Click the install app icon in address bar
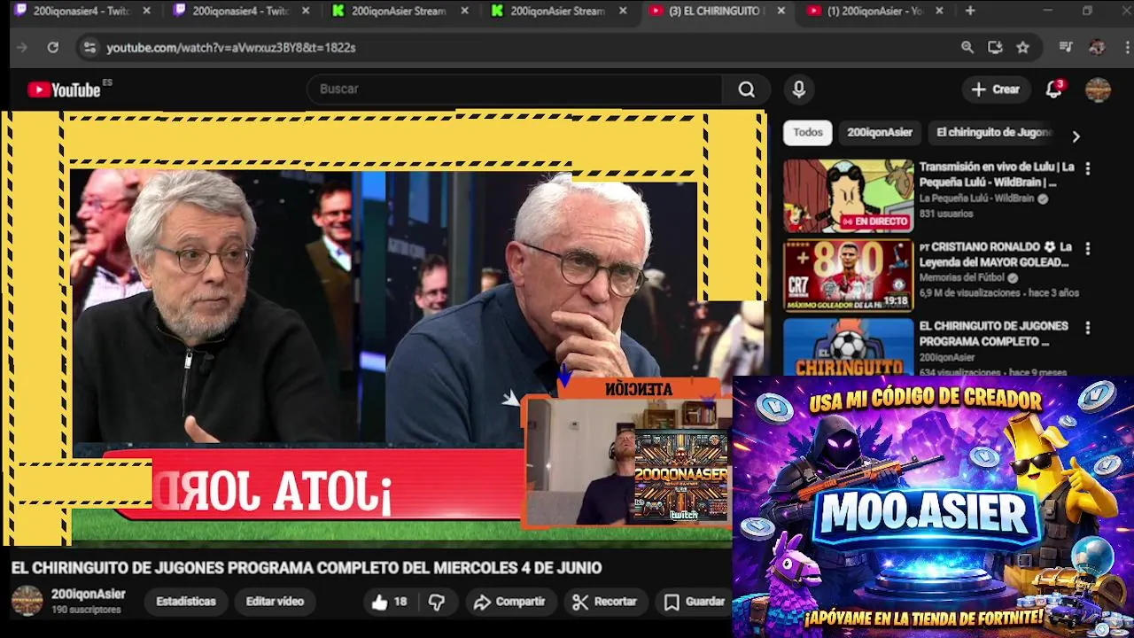1134x638 pixels. pos(995,48)
